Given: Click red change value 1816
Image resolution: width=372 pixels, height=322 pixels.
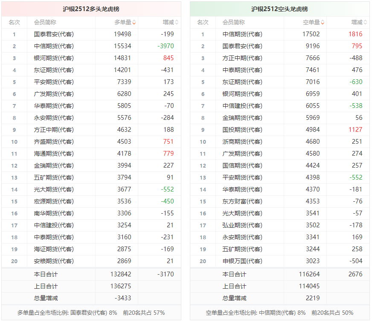Looking at the screenshot, I should click(355, 34).
